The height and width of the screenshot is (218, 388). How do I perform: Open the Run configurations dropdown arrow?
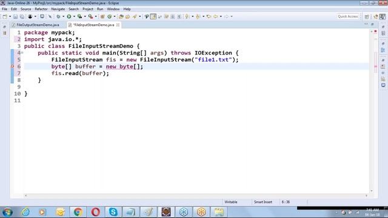point(74,16)
